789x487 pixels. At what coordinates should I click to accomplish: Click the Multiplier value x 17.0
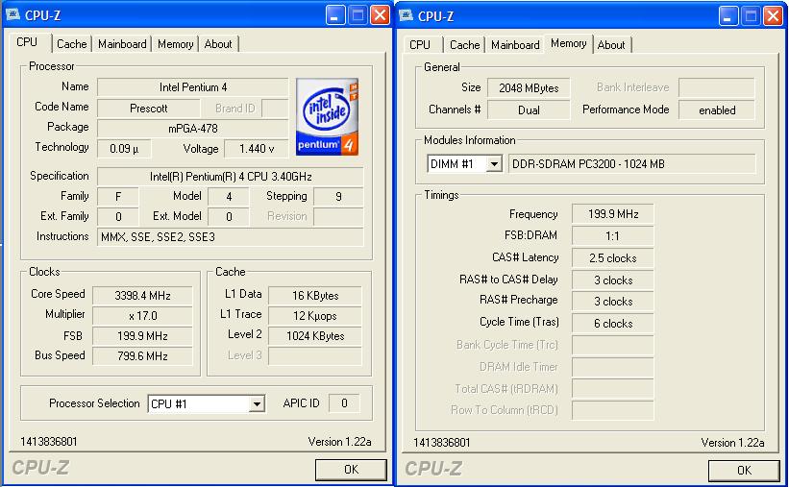pyautogui.click(x=142, y=315)
